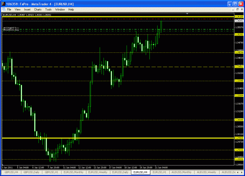Click the 3 Jan 2011 date label
Image resolution: width=245 pixels, height=176 pixels.
pos(7,167)
